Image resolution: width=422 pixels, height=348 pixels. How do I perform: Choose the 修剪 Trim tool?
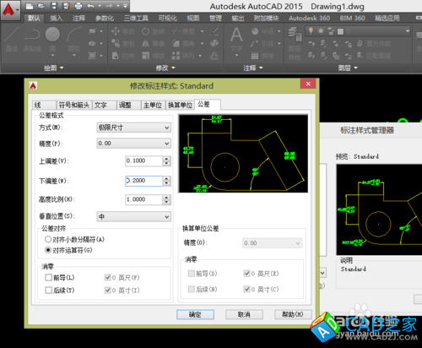[183, 31]
